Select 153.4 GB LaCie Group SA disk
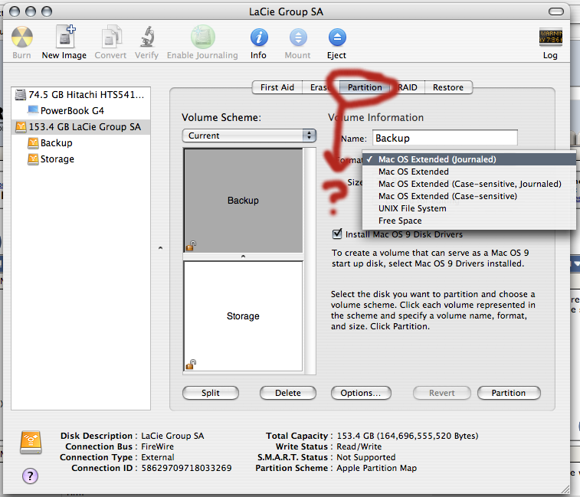 click(x=80, y=127)
